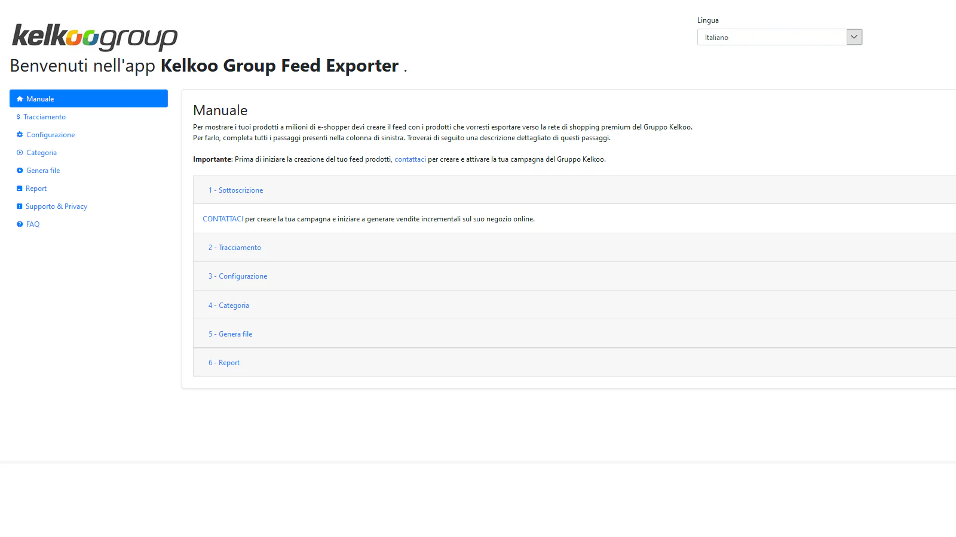Image resolution: width=956 pixels, height=537 pixels.
Task: Click the dollar icon beside Tracciamento
Action: tap(19, 117)
